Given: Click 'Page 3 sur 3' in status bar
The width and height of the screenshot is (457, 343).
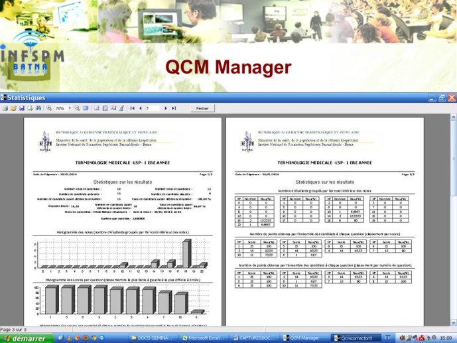Looking at the screenshot, I should click(x=13, y=330).
